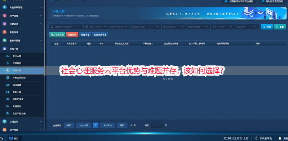Click the bell 消息 notification icon
The image size is (288, 141).
point(280,138)
